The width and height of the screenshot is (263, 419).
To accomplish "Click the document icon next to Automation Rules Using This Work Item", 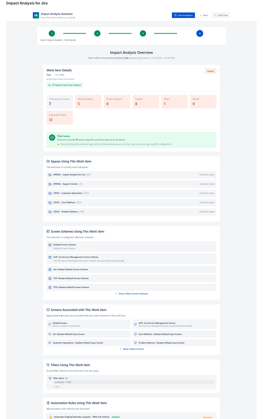I will tap(47, 403).
